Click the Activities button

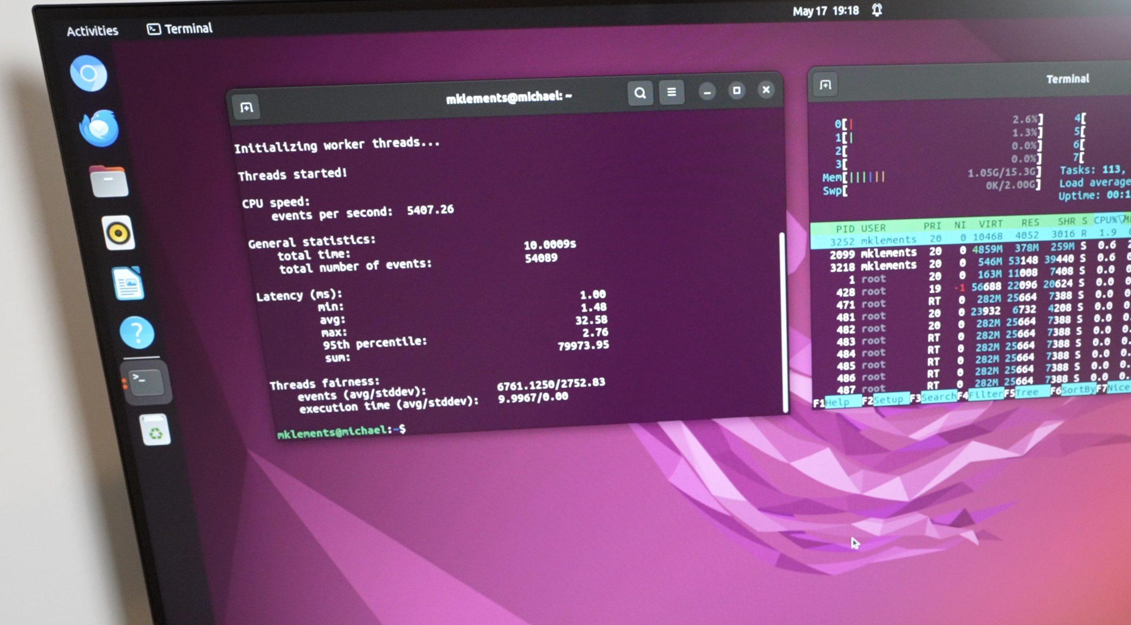point(92,31)
